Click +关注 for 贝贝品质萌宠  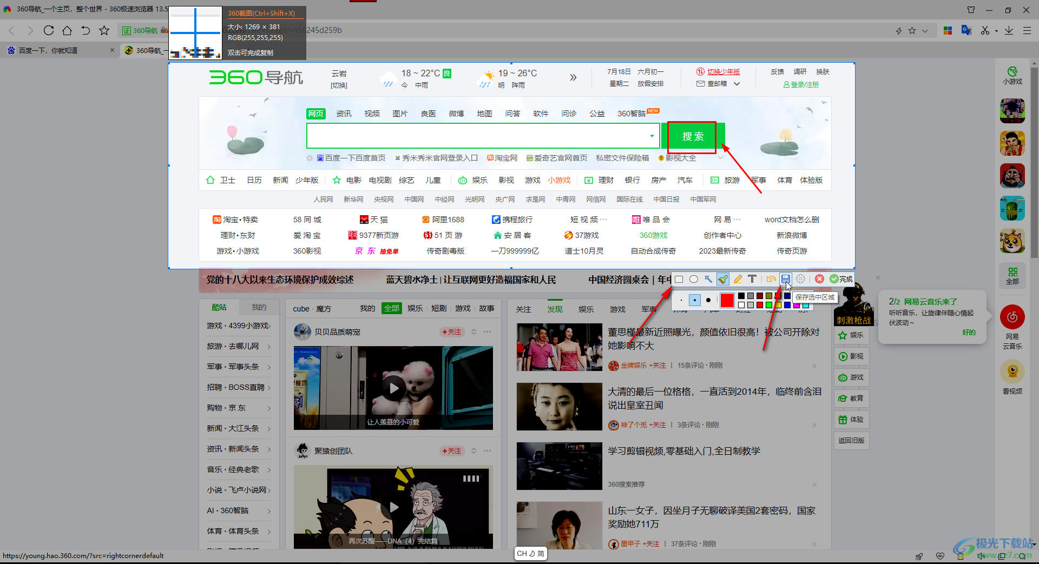point(452,332)
